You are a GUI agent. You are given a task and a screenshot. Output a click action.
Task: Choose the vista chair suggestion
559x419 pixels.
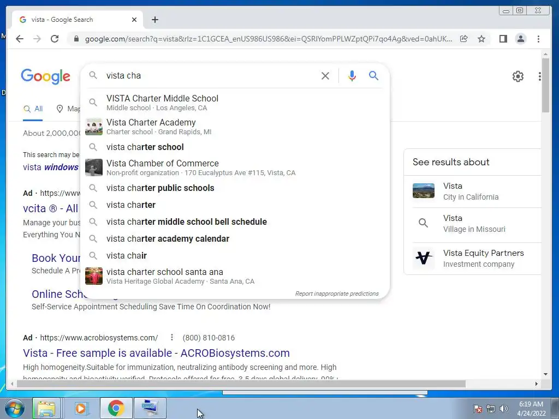pyautogui.click(x=235, y=256)
